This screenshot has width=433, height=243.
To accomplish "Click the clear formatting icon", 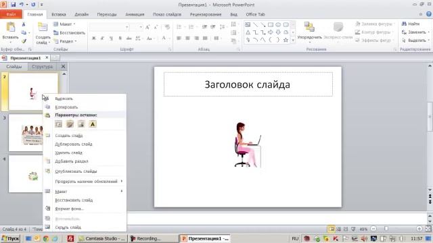I will [x=167, y=27].
